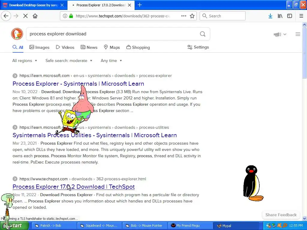This screenshot has height=230, width=307.
Task: Close the Process Explorer tab
Action: (130, 5)
